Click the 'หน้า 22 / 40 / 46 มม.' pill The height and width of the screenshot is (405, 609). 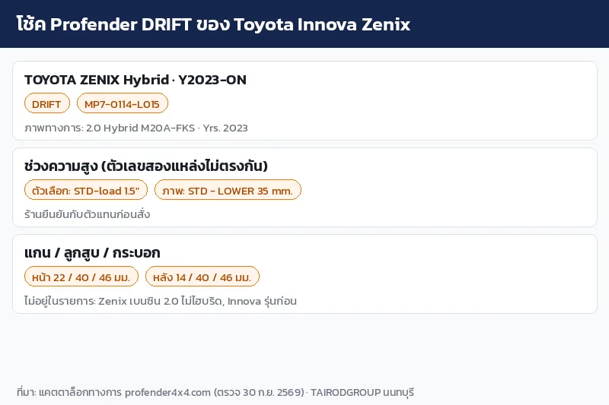(x=81, y=277)
